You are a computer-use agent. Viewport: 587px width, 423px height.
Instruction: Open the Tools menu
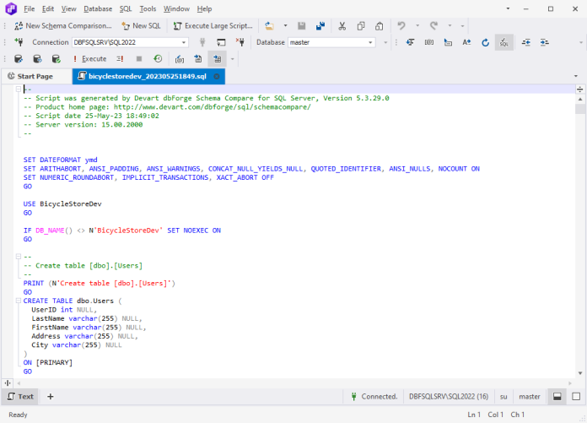pyautogui.click(x=148, y=8)
